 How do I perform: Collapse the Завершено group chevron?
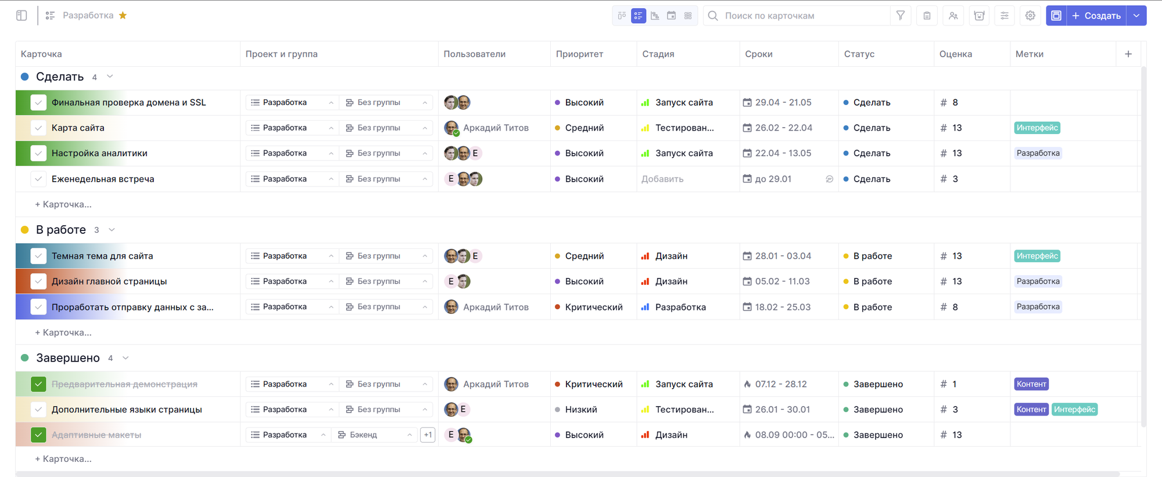[x=125, y=358]
